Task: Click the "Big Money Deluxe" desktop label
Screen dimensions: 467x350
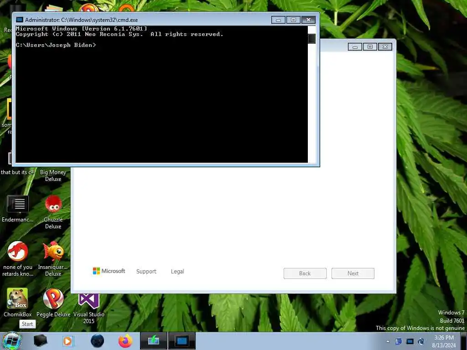Action: pyautogui.click(x=53, y=175)
